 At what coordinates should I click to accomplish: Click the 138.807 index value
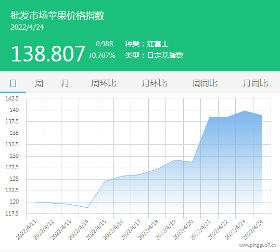[x=48, y=54]
